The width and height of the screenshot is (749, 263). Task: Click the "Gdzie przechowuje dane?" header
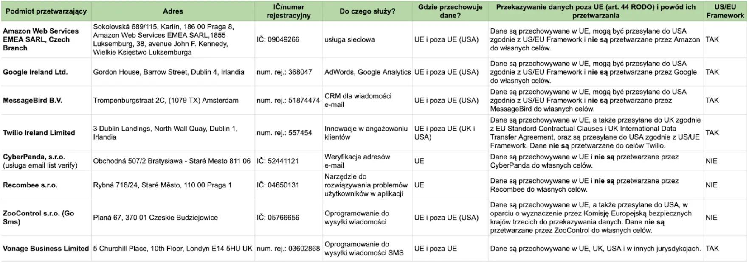[x=450, y=11]
